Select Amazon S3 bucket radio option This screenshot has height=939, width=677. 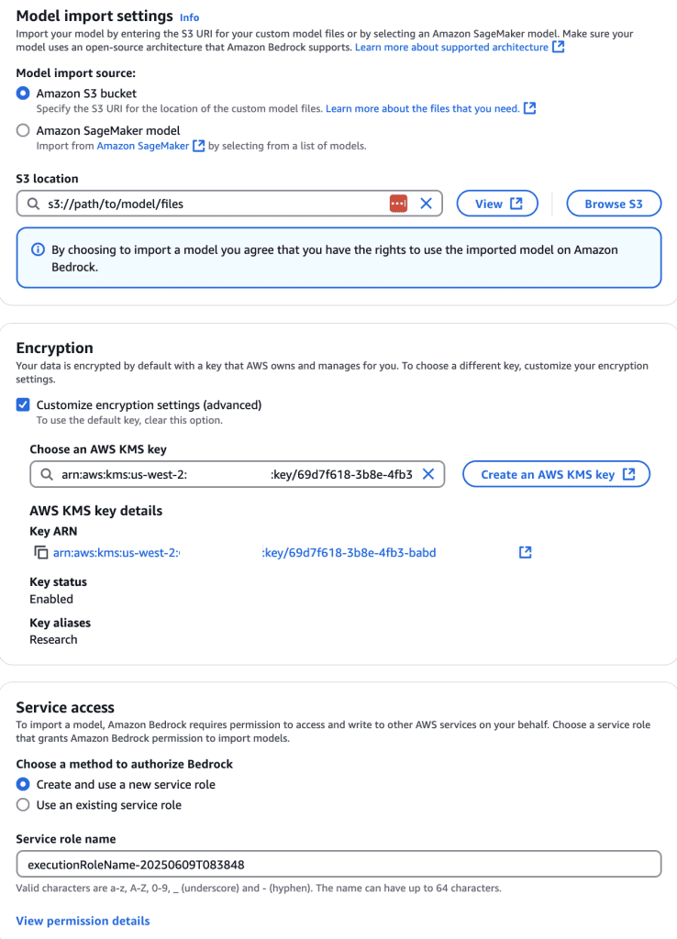point(24,94)
